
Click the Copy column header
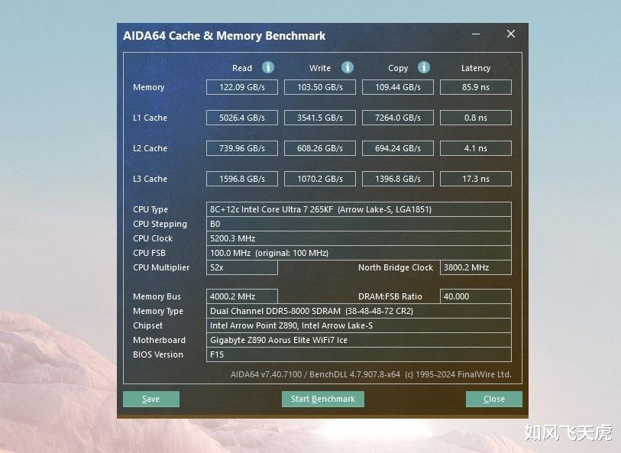click(x=398, y=69)
